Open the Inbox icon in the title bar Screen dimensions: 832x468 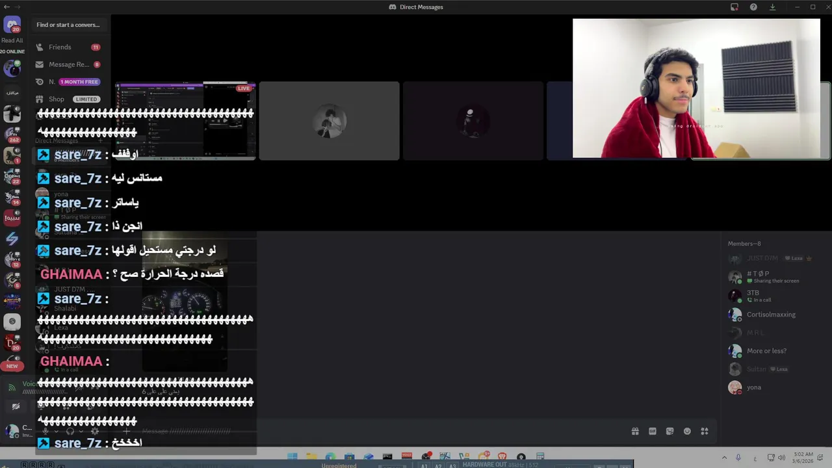(734, 6)
